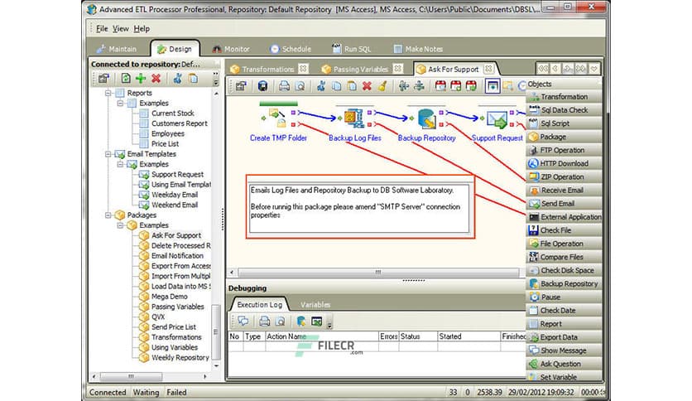Image resolution: width=692 pixels, height=401 pixels.
Task: Click the cut scissors icon in designer toolbar
Action: 321,86
